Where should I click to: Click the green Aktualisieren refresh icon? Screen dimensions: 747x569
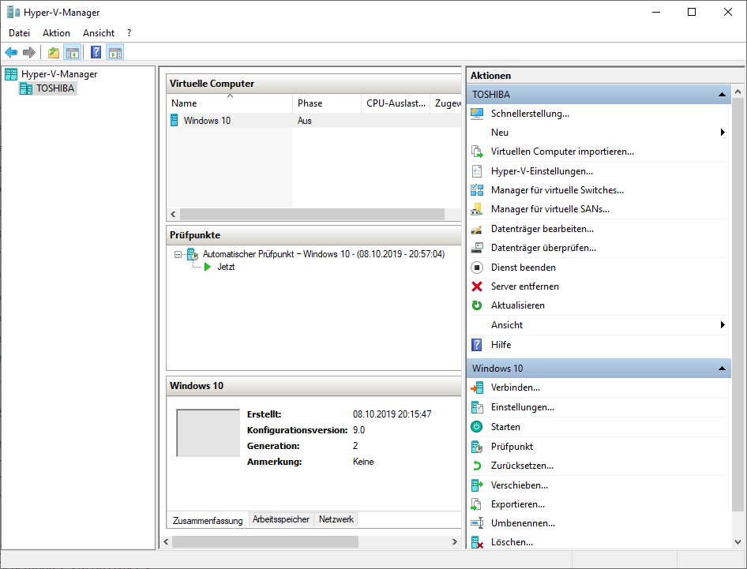pos(476,305)
